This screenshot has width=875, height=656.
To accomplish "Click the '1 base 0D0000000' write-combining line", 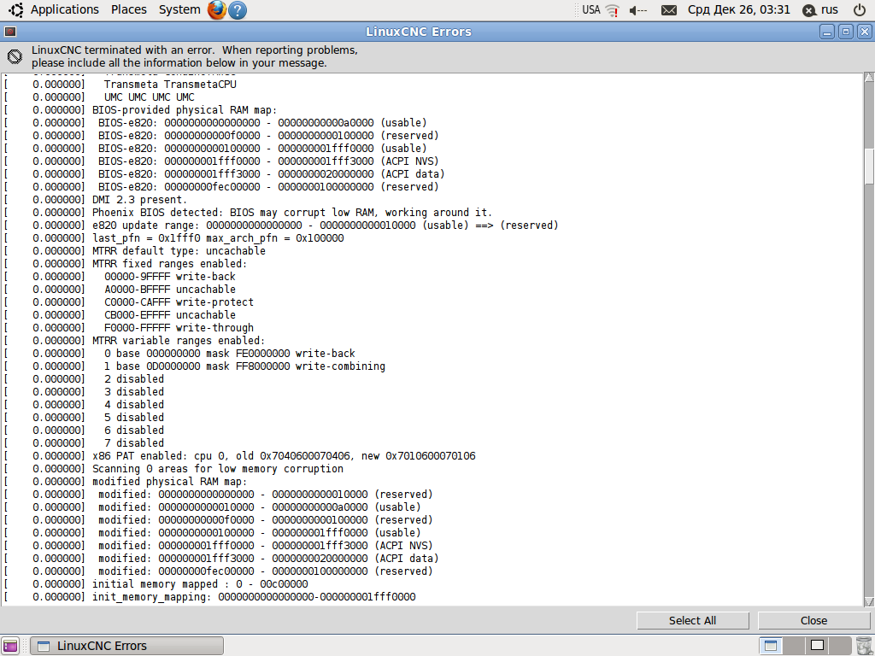I will [x=244, y=366].
